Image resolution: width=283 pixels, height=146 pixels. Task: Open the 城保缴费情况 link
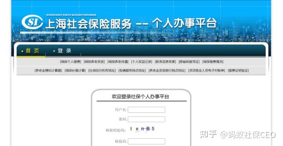(x=213, y=62)
